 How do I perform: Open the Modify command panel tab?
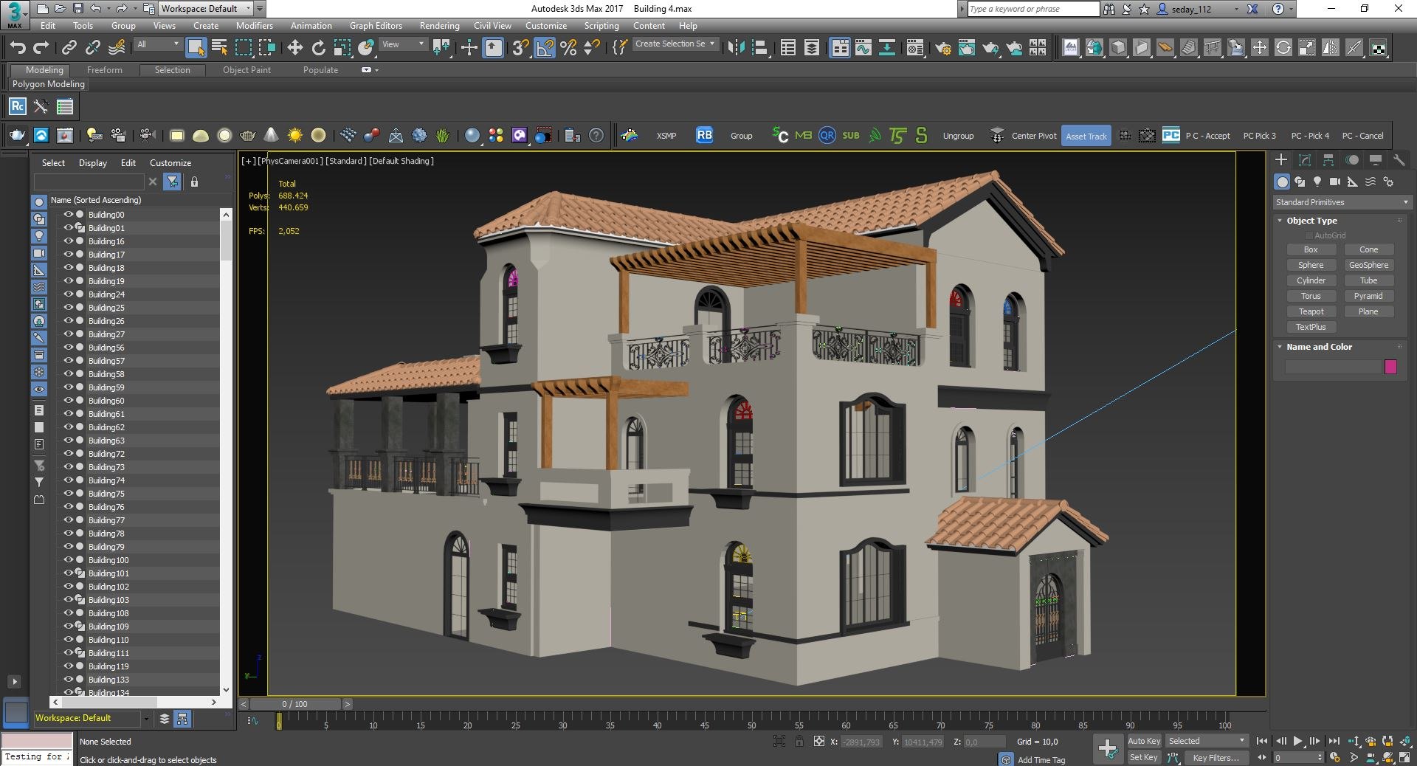[x=1305, y=160]
